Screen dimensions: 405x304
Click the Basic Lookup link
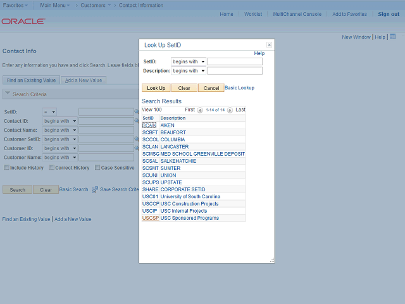[x=239, y=87]
